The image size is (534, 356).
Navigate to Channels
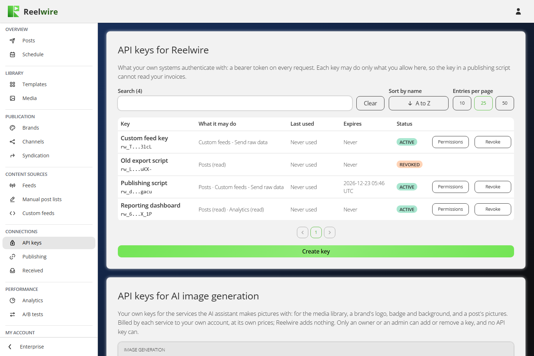tap(49, 142)
